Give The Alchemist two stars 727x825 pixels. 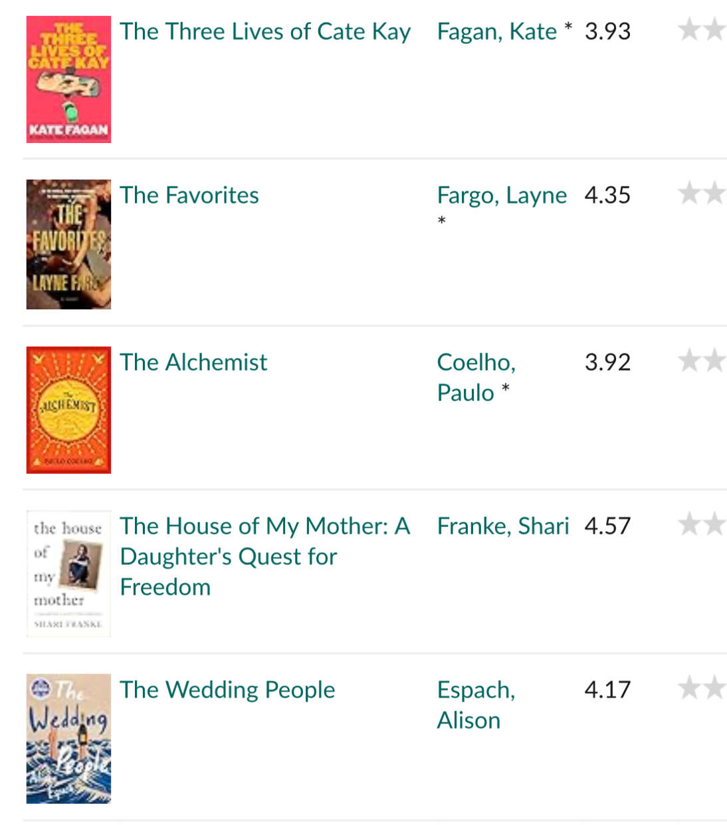pyautogui.click(x=714, y=360)
